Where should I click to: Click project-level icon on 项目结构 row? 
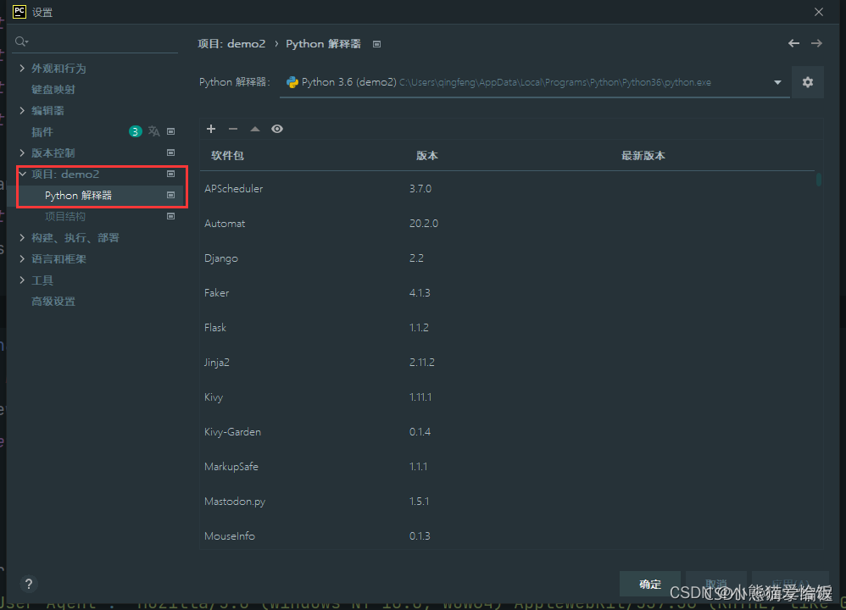tap(171, 216)
